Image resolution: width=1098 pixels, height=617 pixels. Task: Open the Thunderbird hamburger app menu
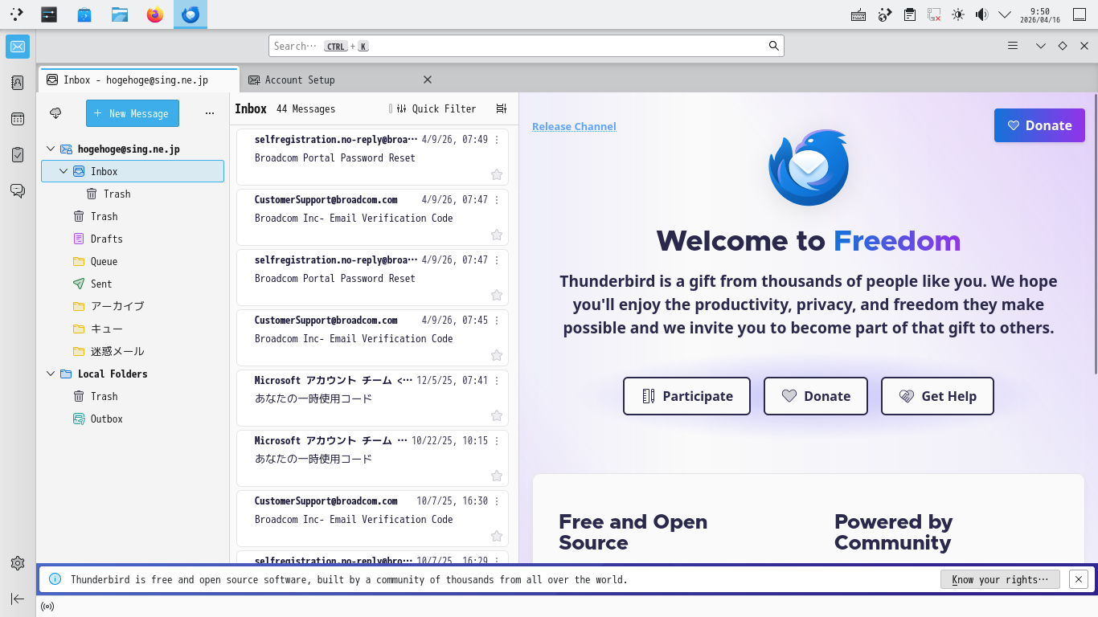coord(1013,46)
